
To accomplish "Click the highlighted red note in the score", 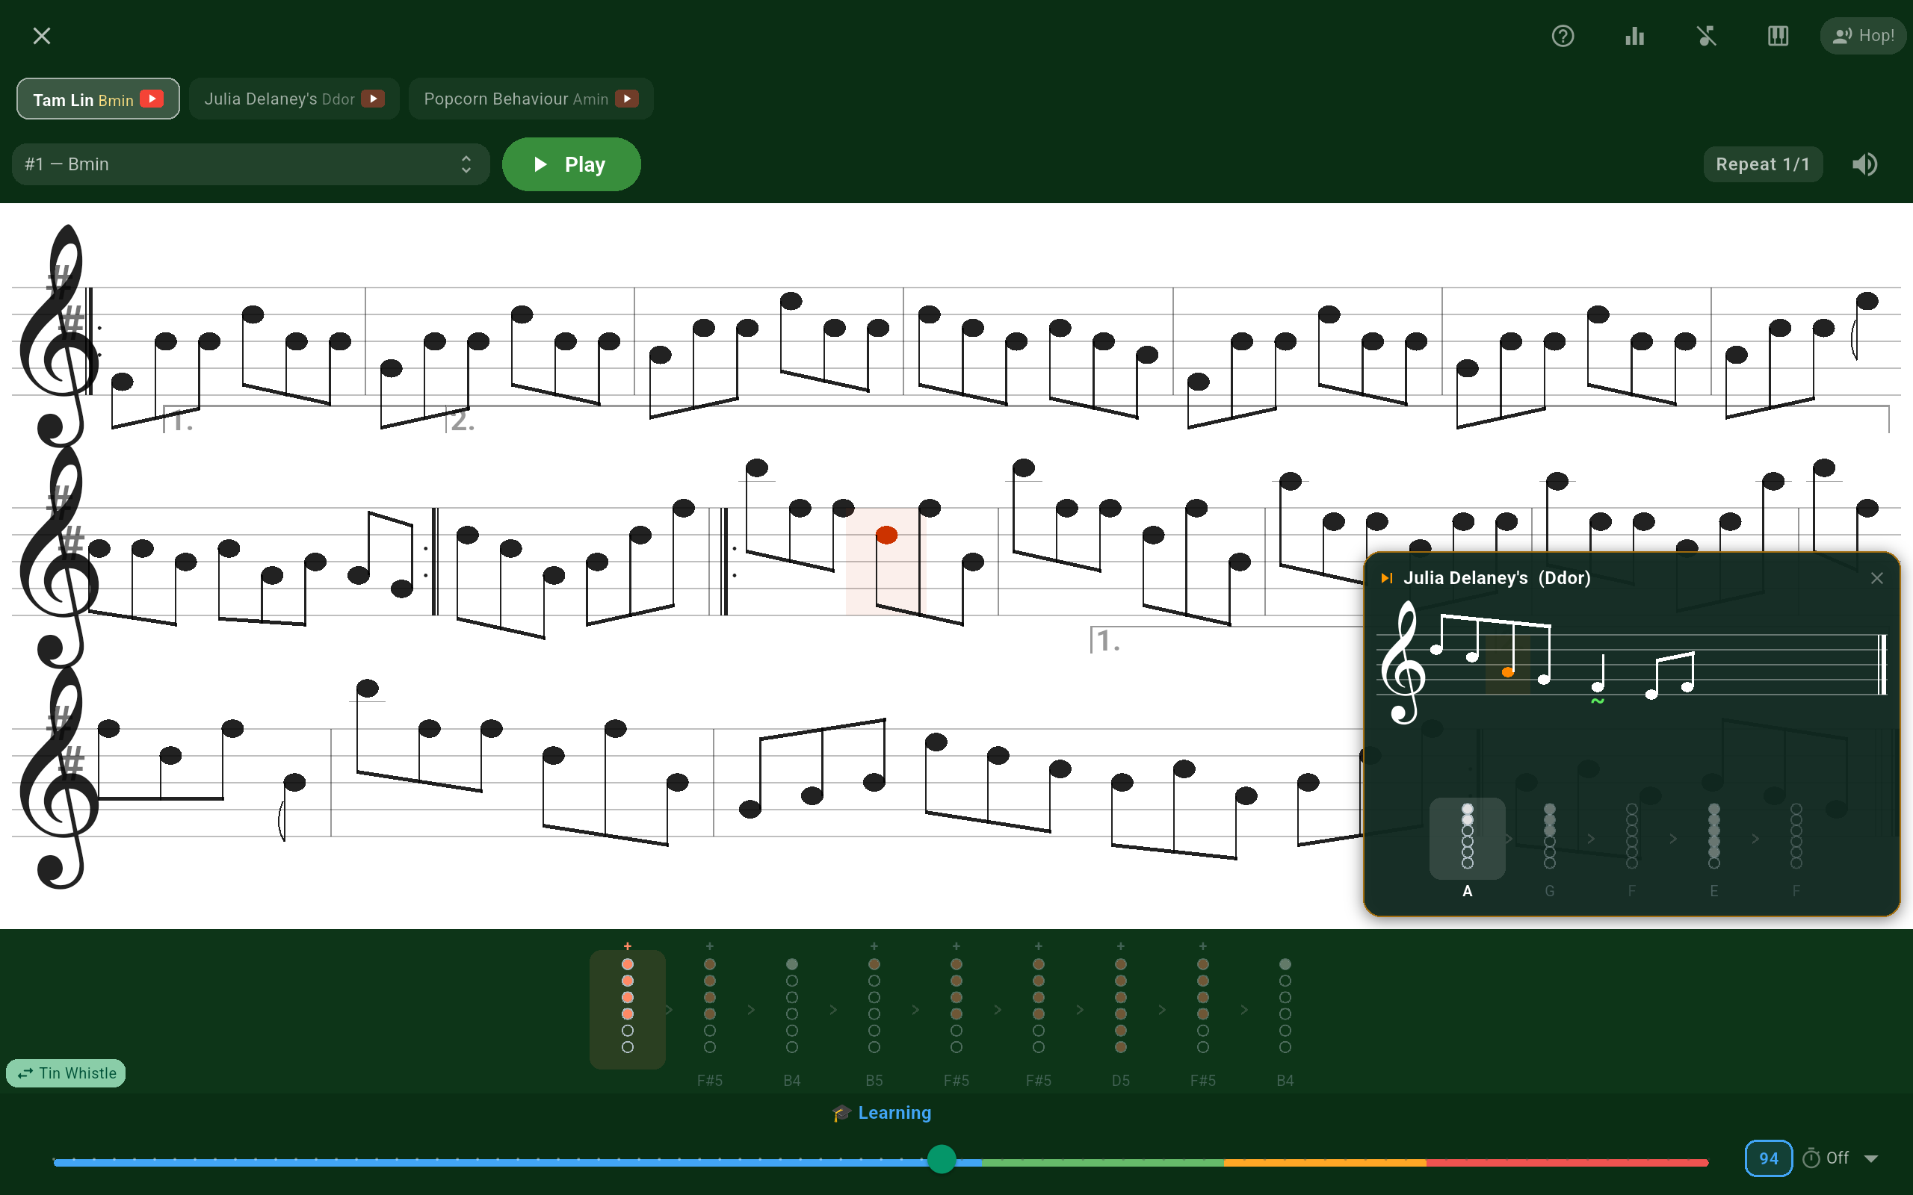I will coord(887,535).
